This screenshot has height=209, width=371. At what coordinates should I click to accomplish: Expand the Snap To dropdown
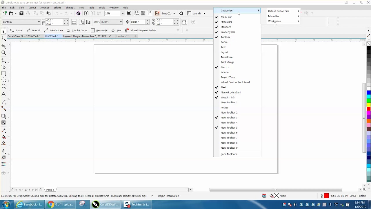click(174, 13)
